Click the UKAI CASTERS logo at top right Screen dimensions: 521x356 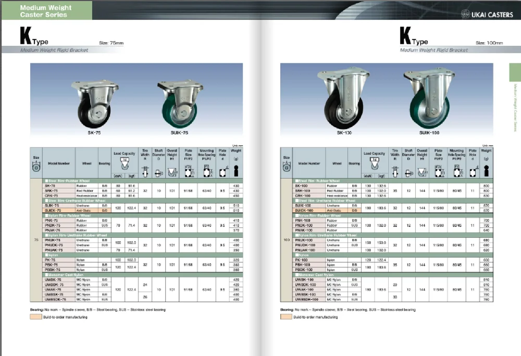pyautogui.click(x=483, y=15)
